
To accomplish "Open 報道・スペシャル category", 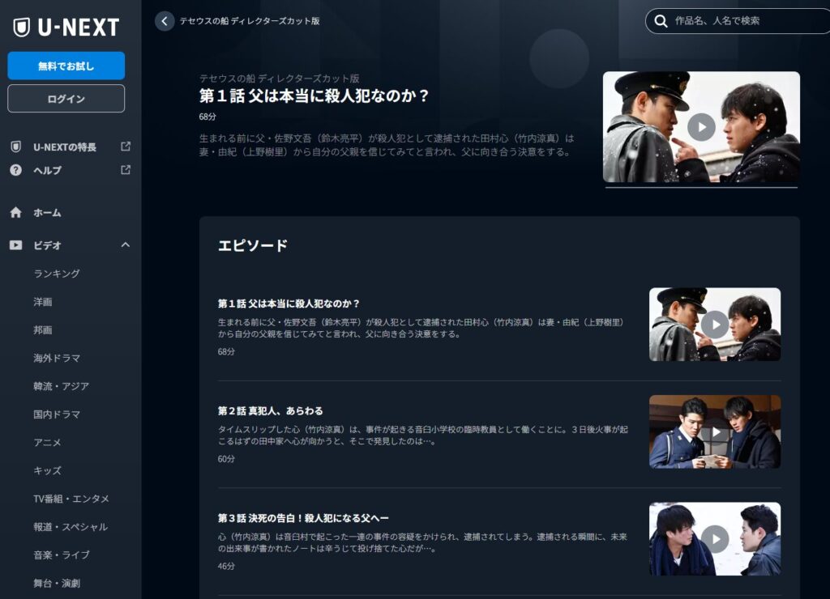I will [71, 527].
